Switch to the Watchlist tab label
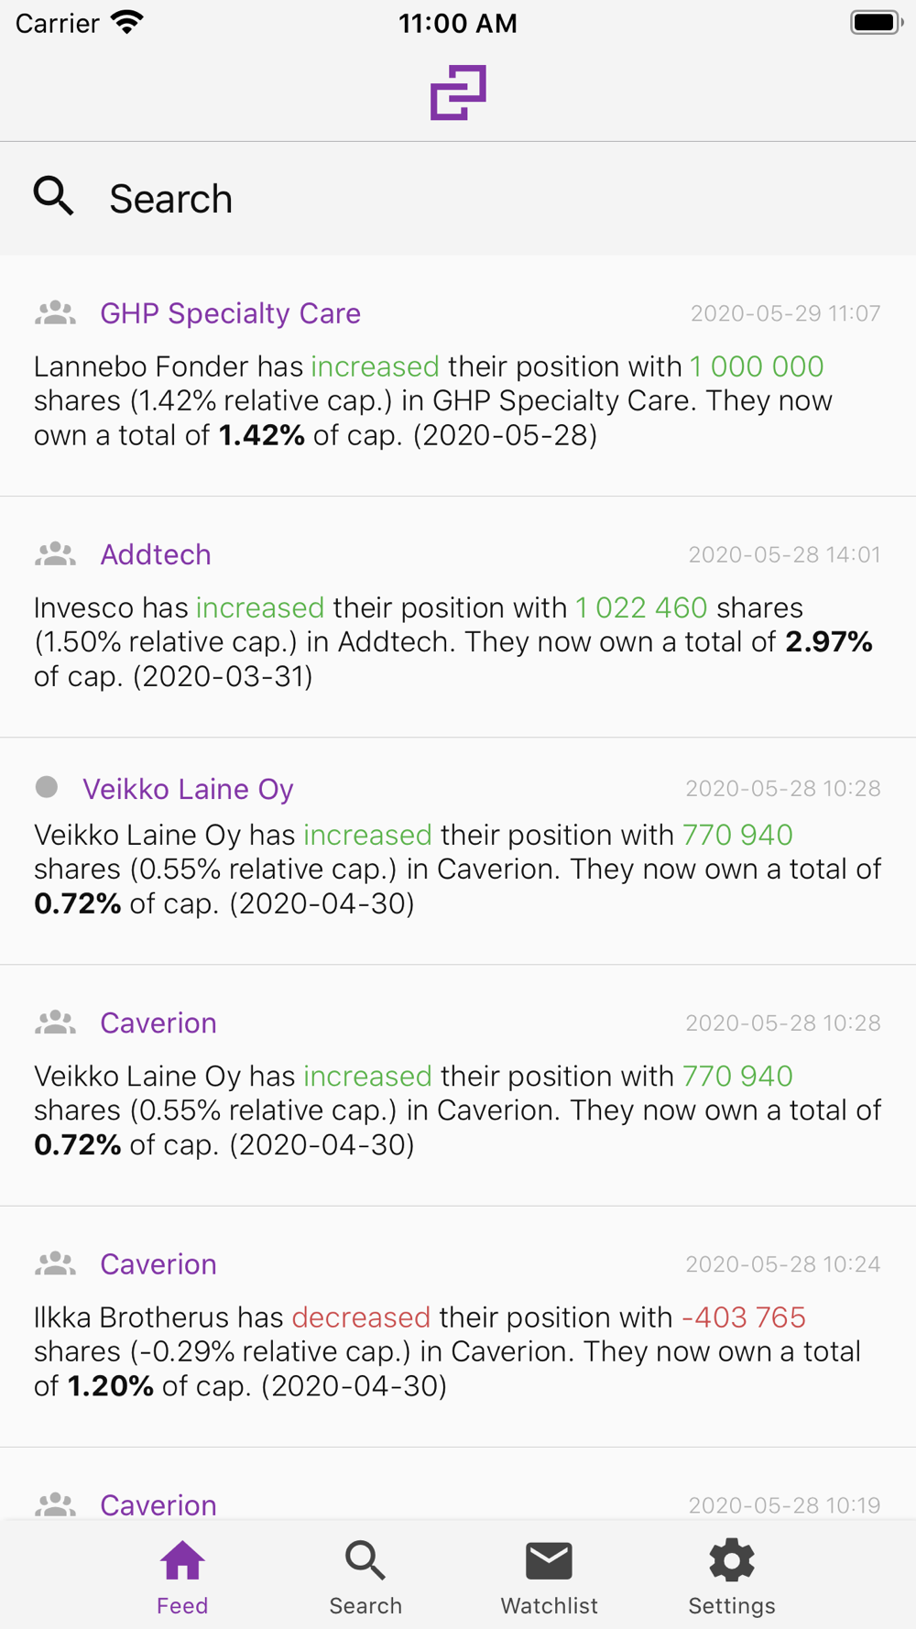 pyautogui.click(x=549, y=1606)
